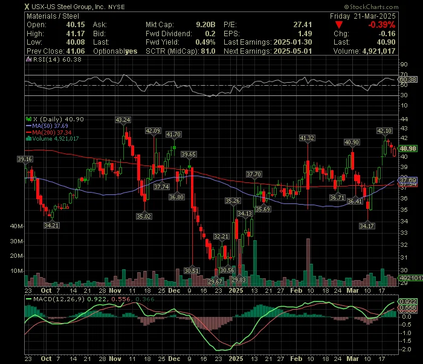Screen dimensions: 423x364
Task: Click the 41.32 high price label
Action: (x=307, y=138)
